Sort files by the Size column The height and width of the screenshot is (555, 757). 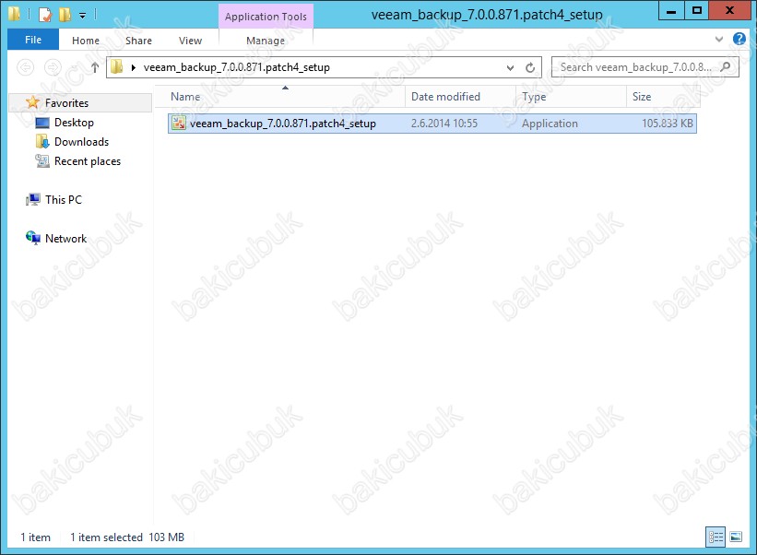[663, 97]
